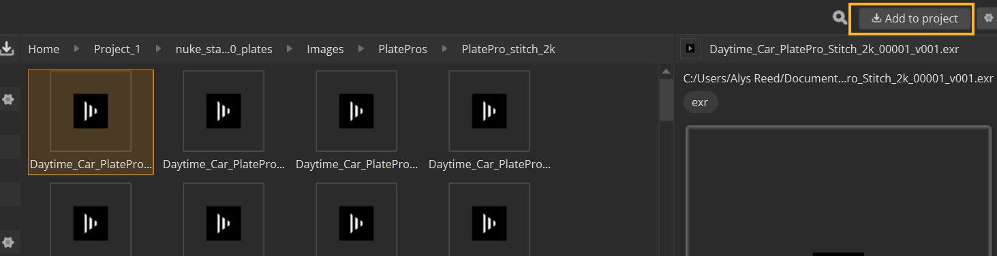Click the clip type icon beside the filename header
The image size is (997, 256).
(x=691, y=49)
